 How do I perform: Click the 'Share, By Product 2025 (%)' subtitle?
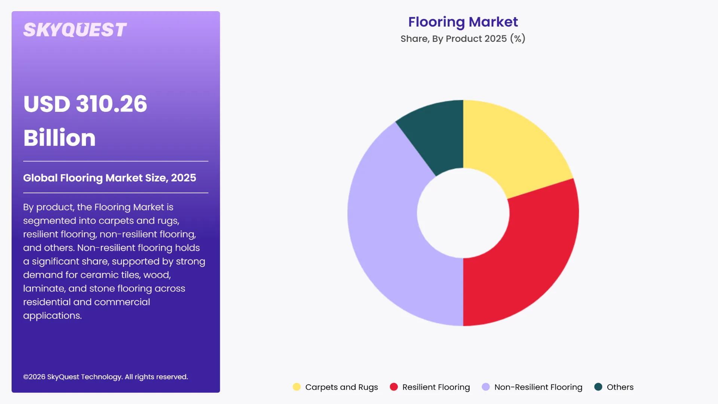click(463, 39)
